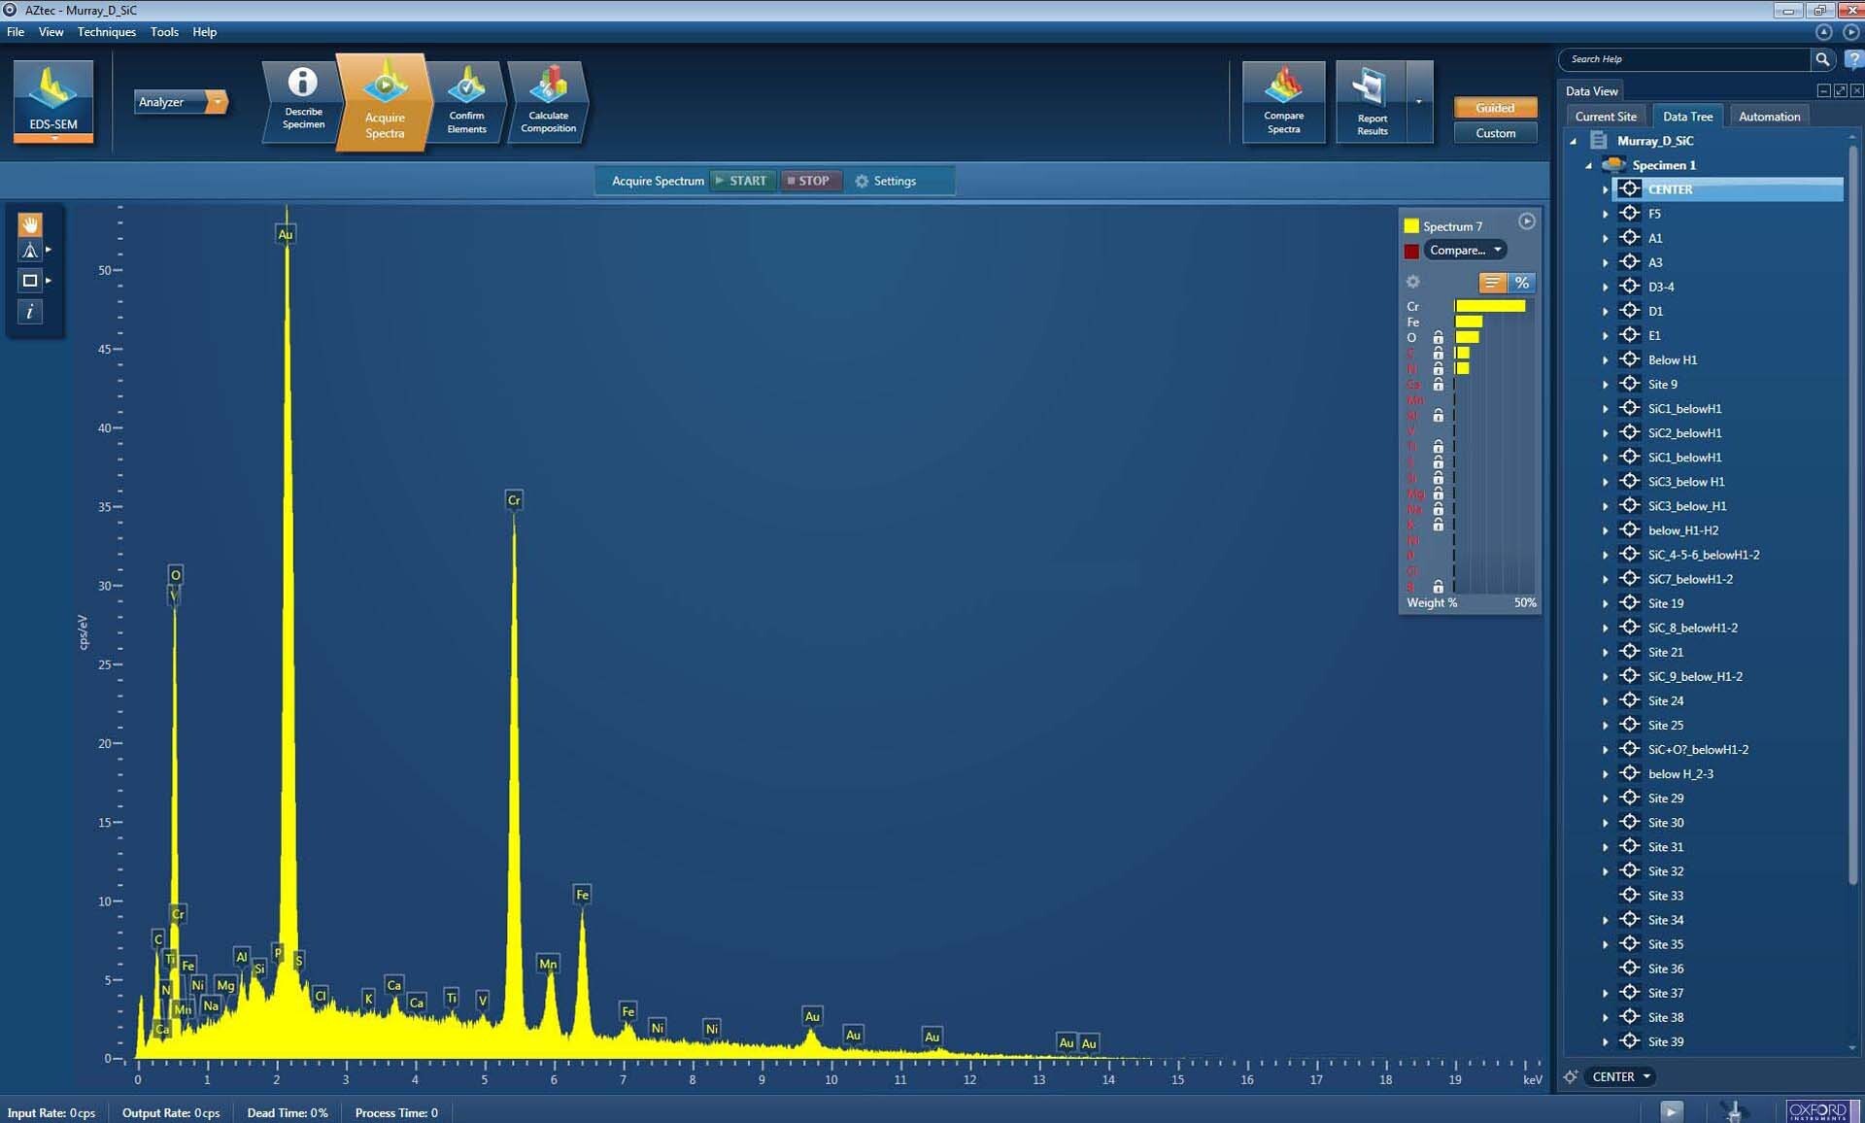
Task: Open the help question mark icon
Action: pyautogui.click(x=1853, y=59)
